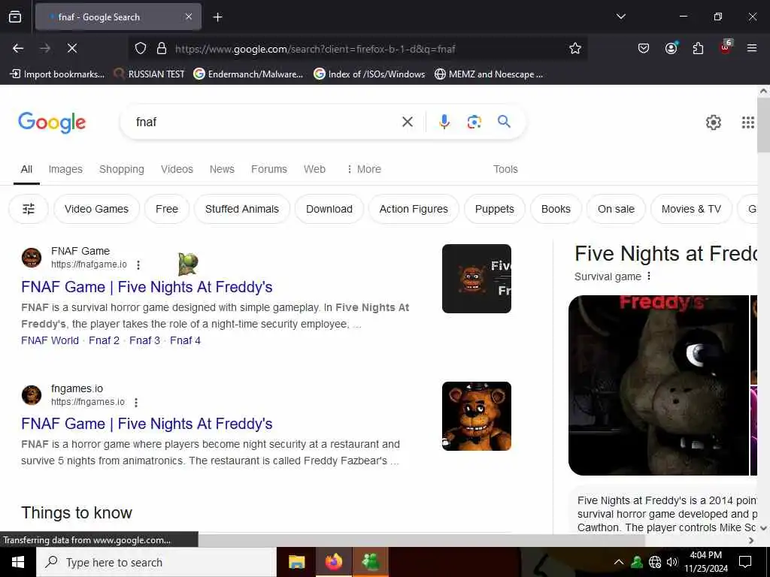Close the fnaf Google Search tab
This screenshot has height=577, width=770.
189,17
